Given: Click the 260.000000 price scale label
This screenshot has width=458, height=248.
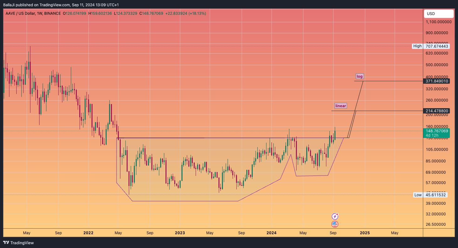Looking at the screenshot, I should (x=437, y=100).
